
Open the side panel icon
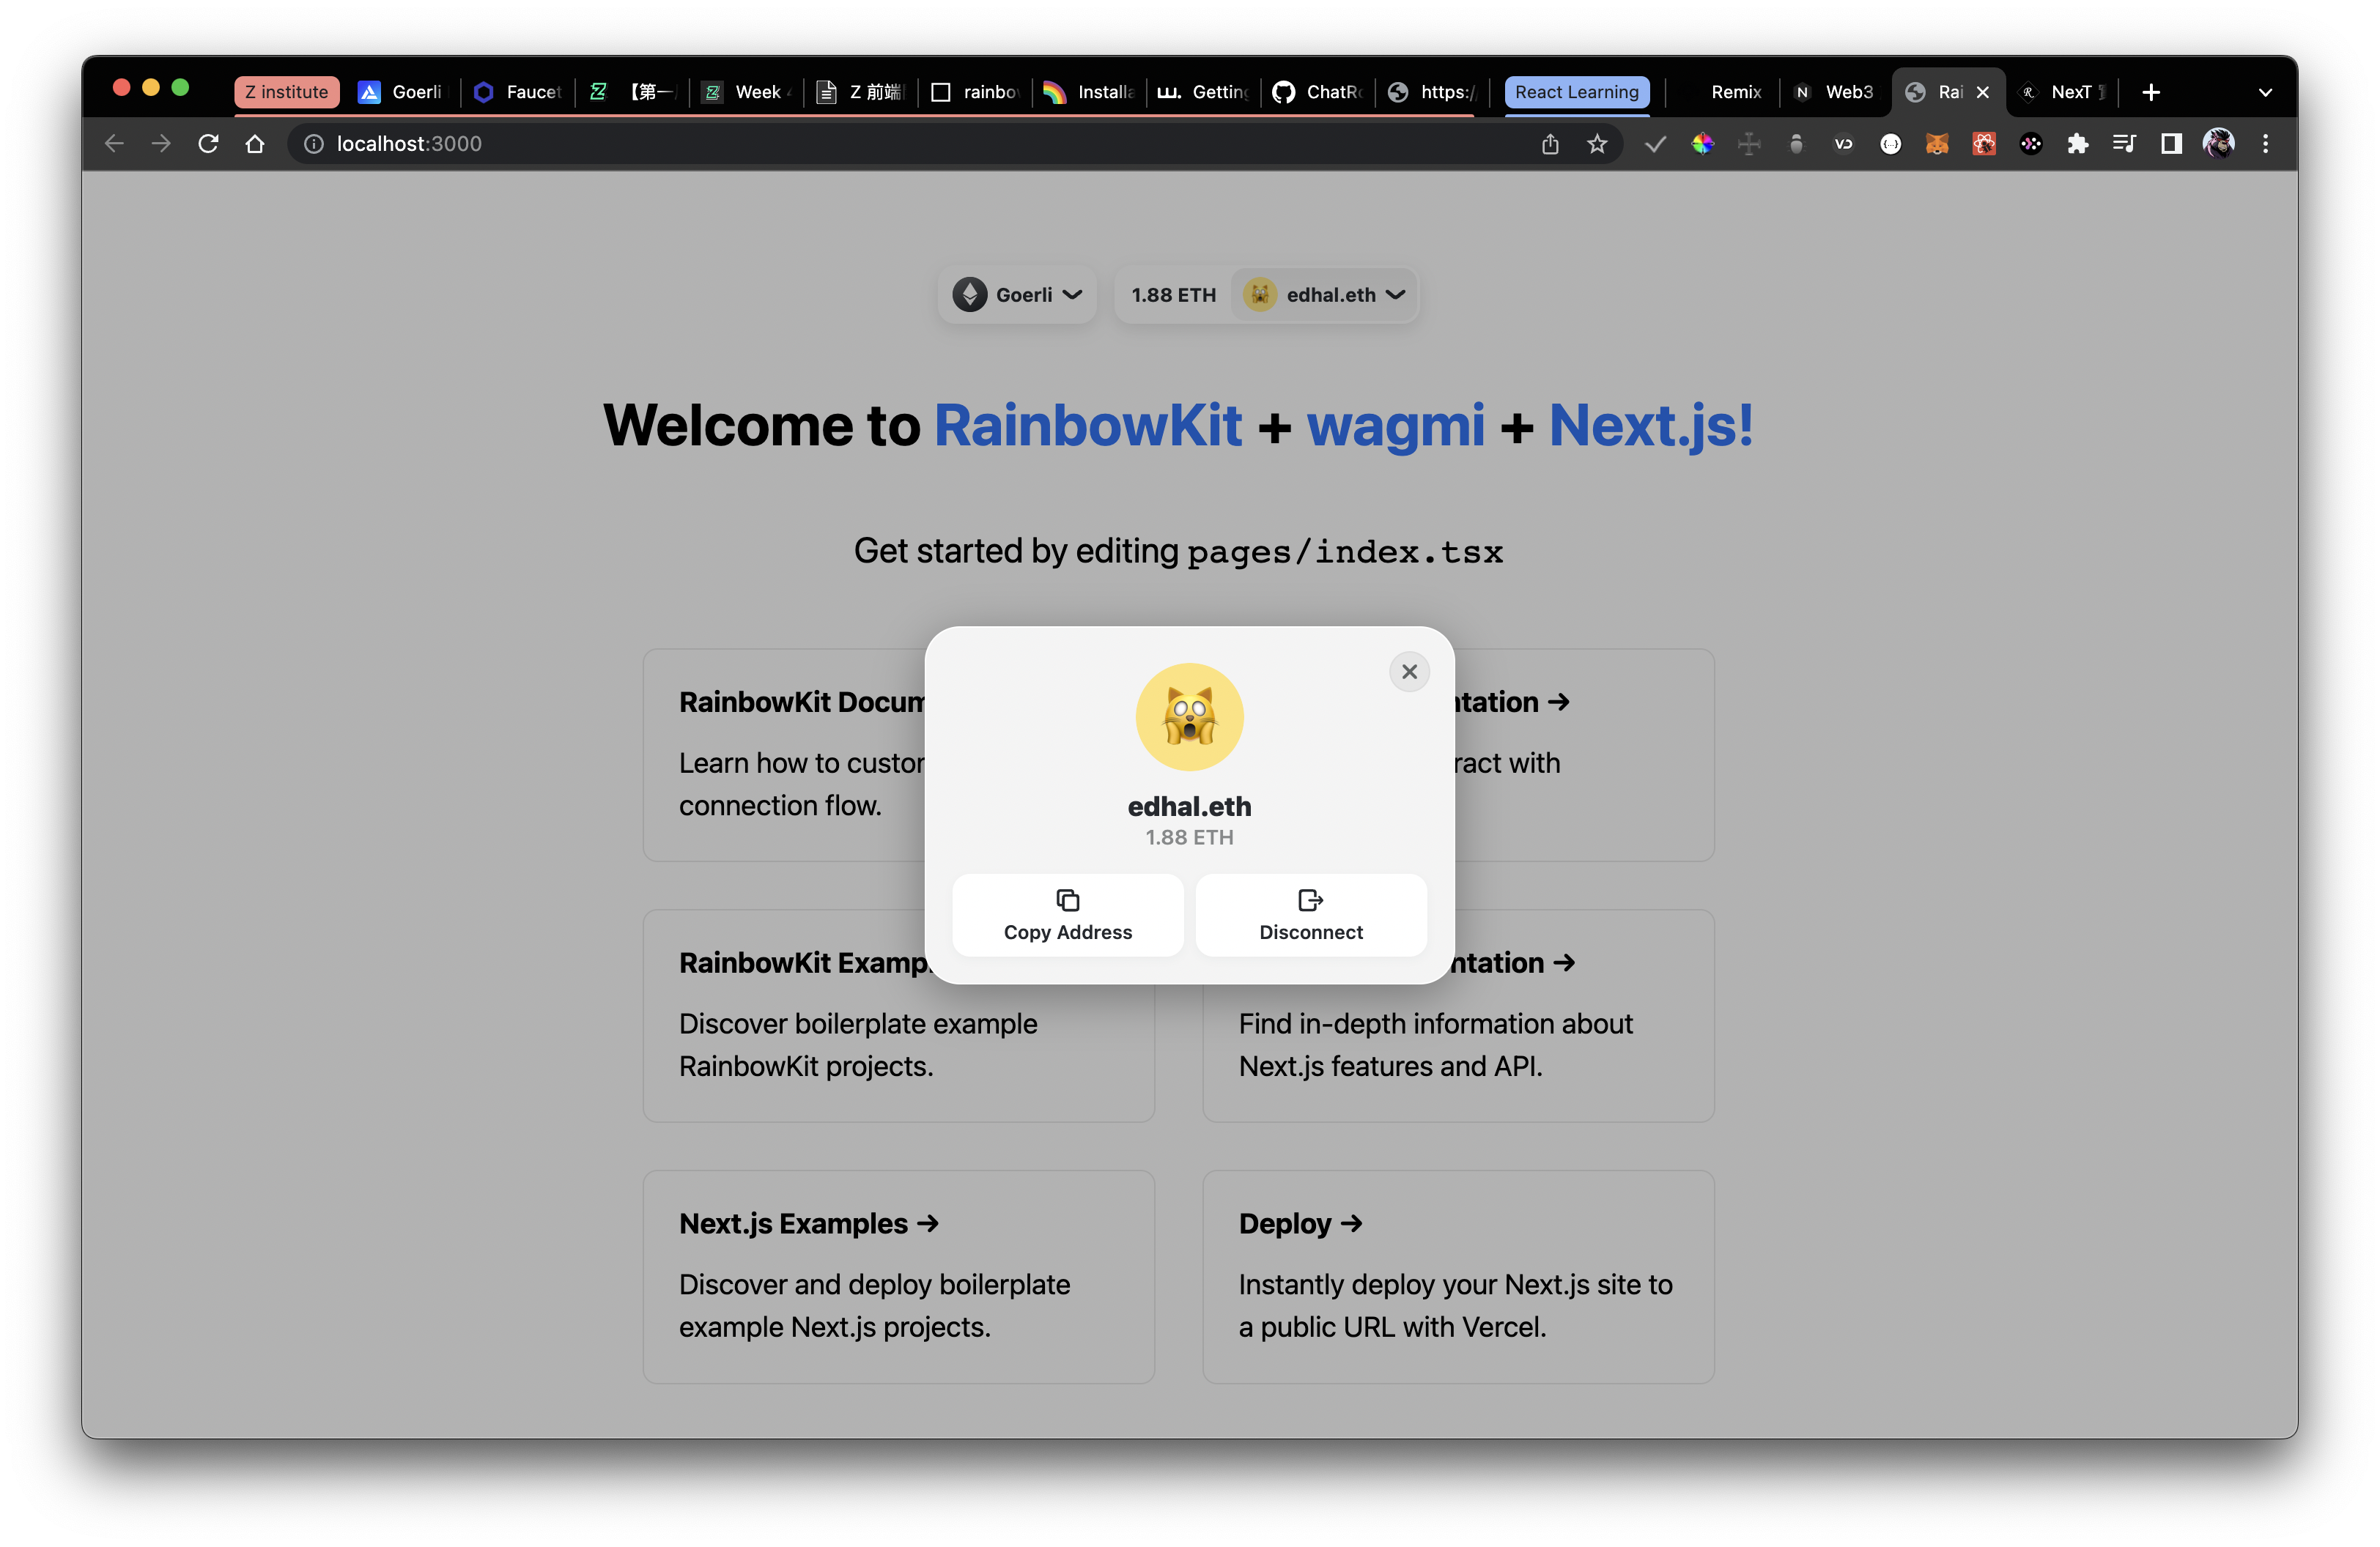[x=2171, y=144]
